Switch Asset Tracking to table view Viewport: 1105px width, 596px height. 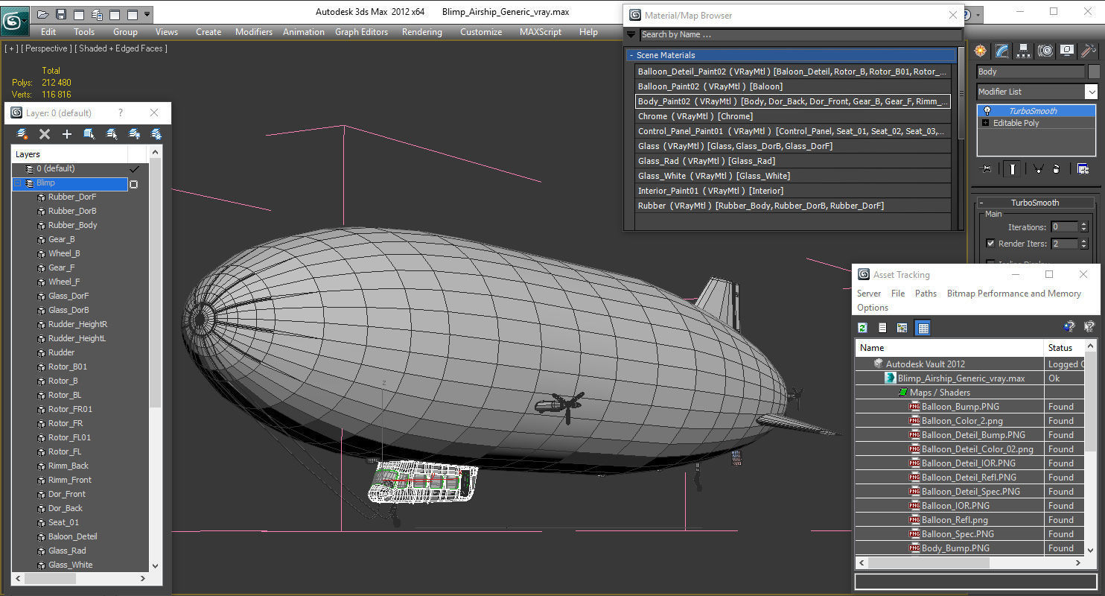pyautogui.click(x=923, y=328)
